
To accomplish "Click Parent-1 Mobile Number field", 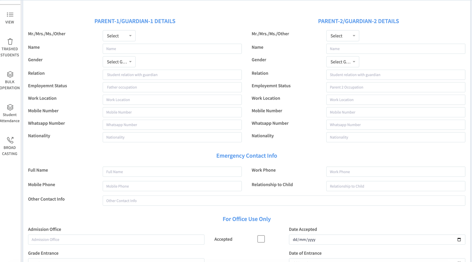I will click(172, 112).
